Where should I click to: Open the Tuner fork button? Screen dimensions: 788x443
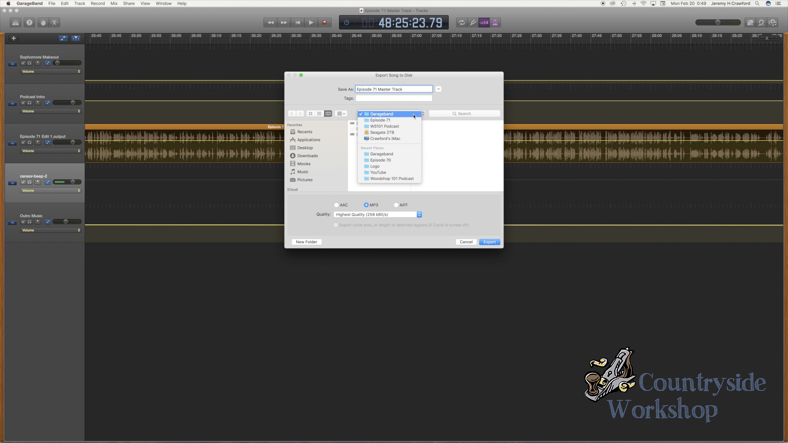pos(473,23)
